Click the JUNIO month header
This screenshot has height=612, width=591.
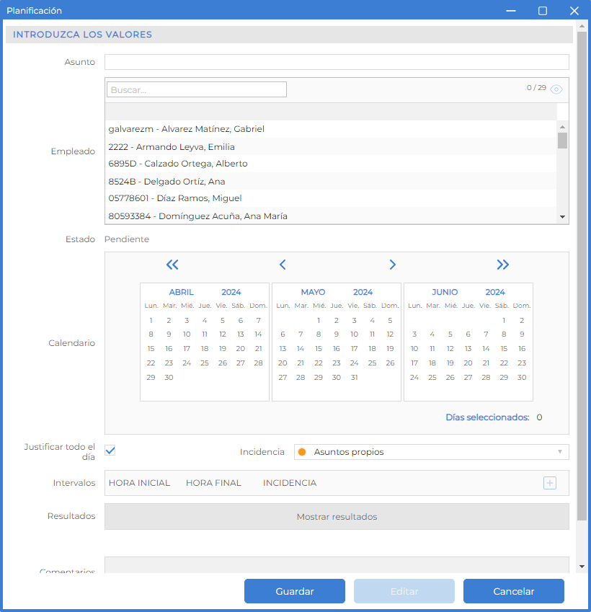pyautogui.click(x=445, y=292)
